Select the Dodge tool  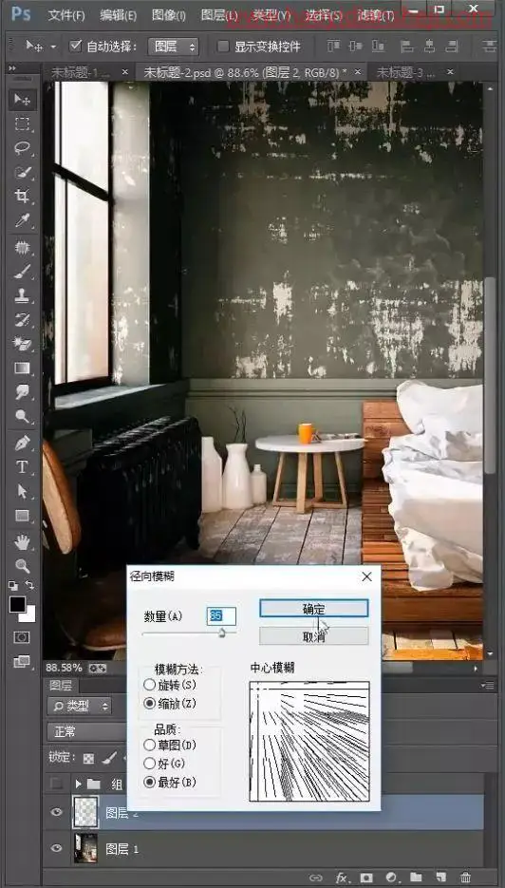click(x=22, y=416)
